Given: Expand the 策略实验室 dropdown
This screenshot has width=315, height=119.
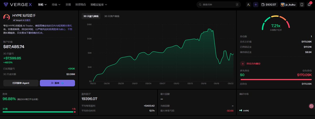Looking at the screenshot, I should pyautogui.click(x=99, y=5).
